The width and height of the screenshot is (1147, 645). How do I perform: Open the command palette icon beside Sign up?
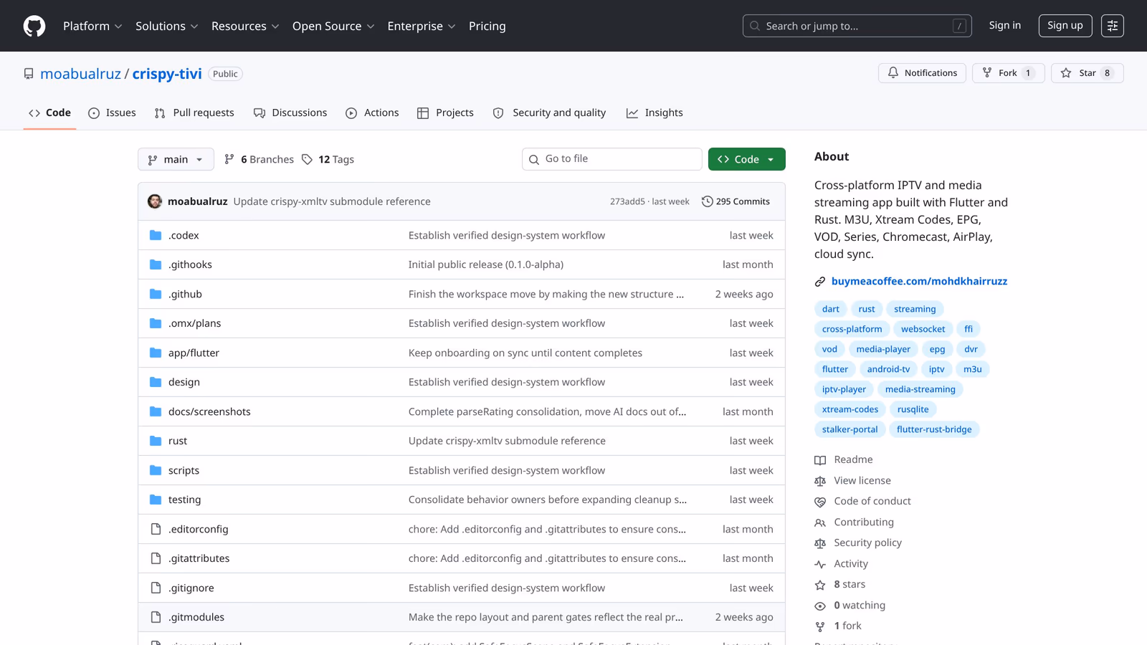coord(1113,25)
